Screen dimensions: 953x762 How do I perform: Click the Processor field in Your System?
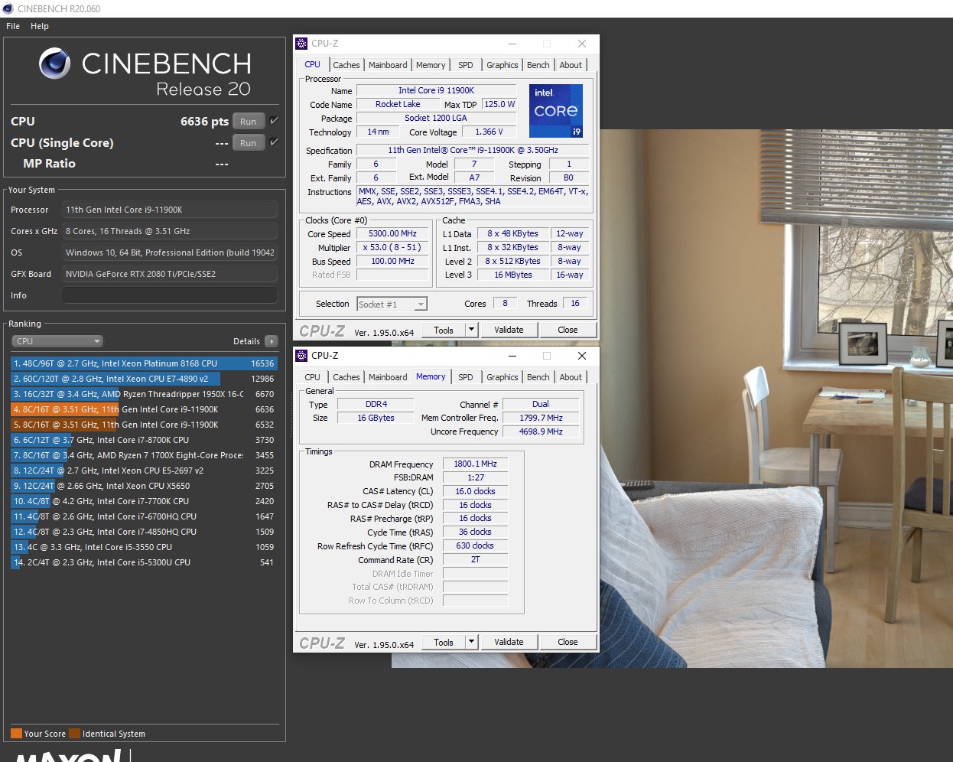[170, 210]
